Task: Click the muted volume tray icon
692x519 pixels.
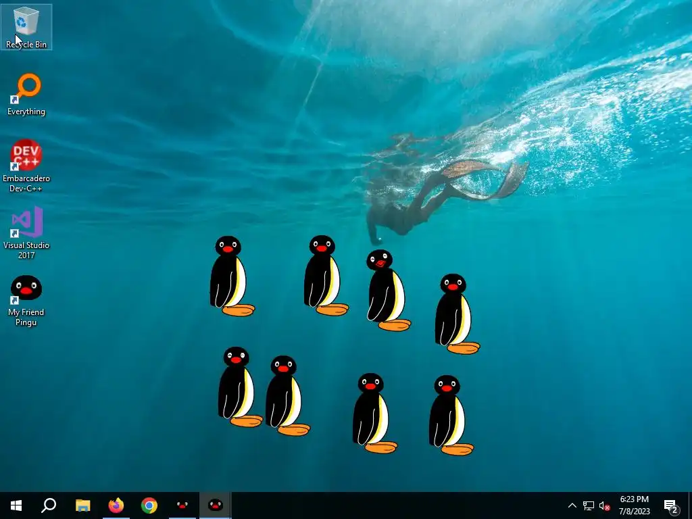Action: click(x=605, y=505)
